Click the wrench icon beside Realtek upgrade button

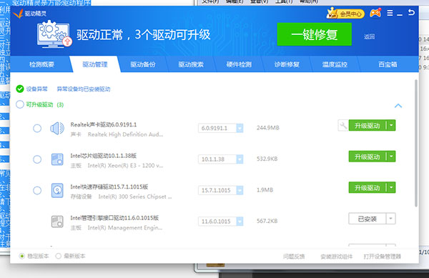tap(343, 126)
